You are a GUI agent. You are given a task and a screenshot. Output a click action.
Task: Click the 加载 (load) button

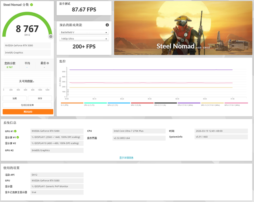[15, 98]
